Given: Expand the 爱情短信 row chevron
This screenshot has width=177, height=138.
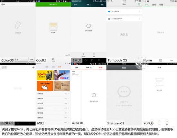Looking at the screenshot, I should click(69, 118).
